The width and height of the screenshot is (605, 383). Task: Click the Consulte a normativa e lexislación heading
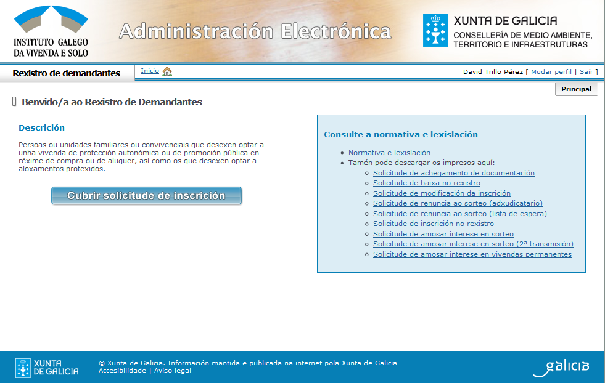401,134
